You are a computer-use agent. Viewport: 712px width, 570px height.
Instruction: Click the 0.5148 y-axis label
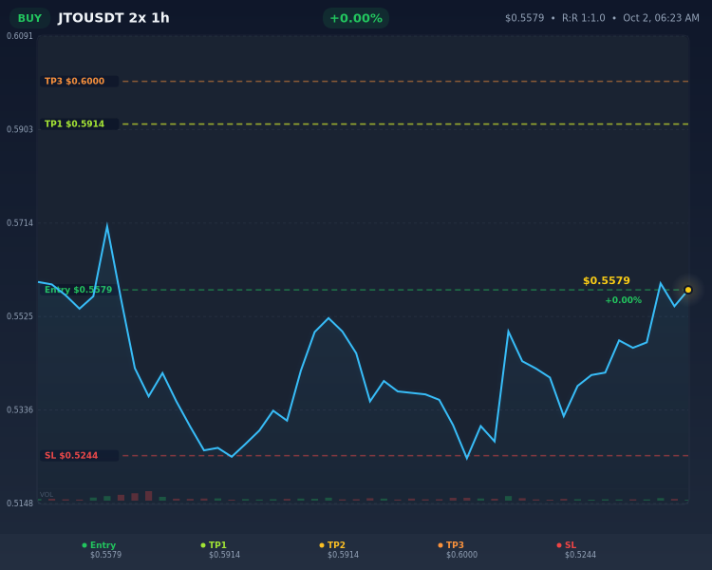pyautogui.click(x=20, y=503)
